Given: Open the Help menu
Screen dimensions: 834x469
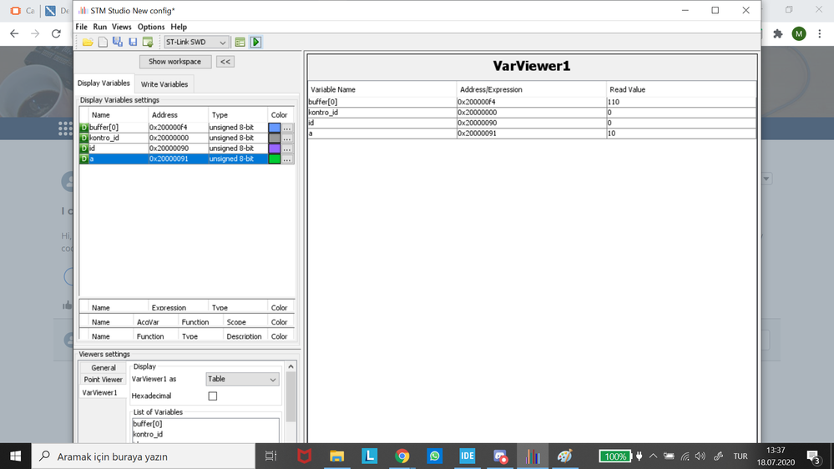Looking at the screenshot, I should [179, 27].
